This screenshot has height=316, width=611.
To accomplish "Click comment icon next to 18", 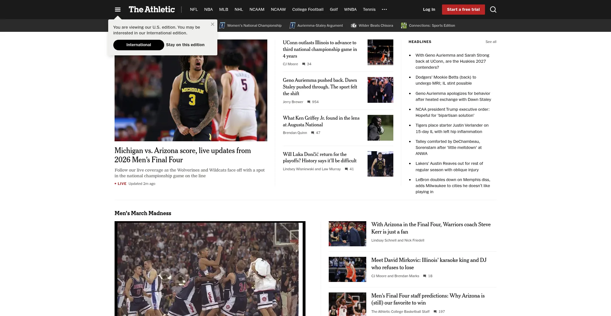I will coord(425,276).
